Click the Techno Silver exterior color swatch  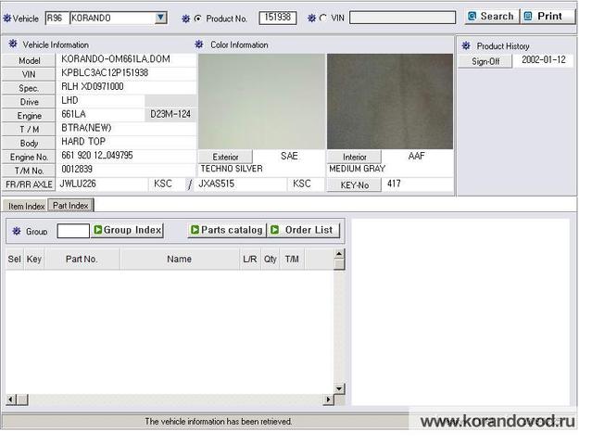point(261,101)
